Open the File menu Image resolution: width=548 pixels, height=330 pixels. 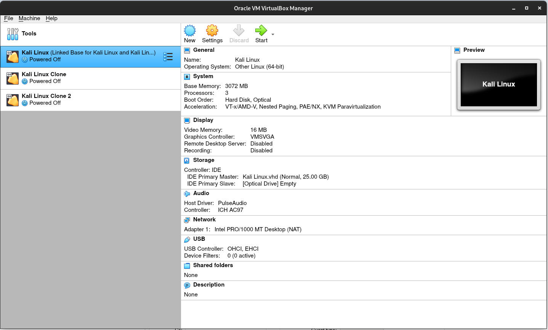click(x=8, y=18)
